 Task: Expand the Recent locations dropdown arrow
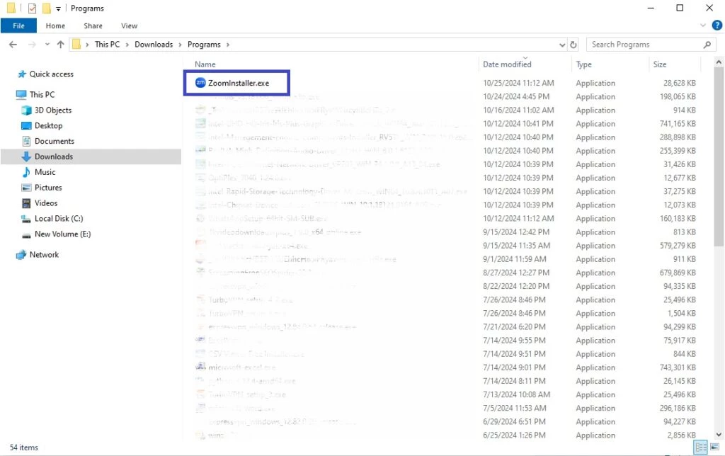(x=46, y=45)
